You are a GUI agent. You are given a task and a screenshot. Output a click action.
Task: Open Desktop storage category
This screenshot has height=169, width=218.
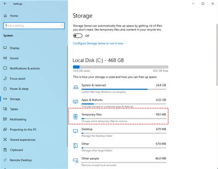coord(120,132)
